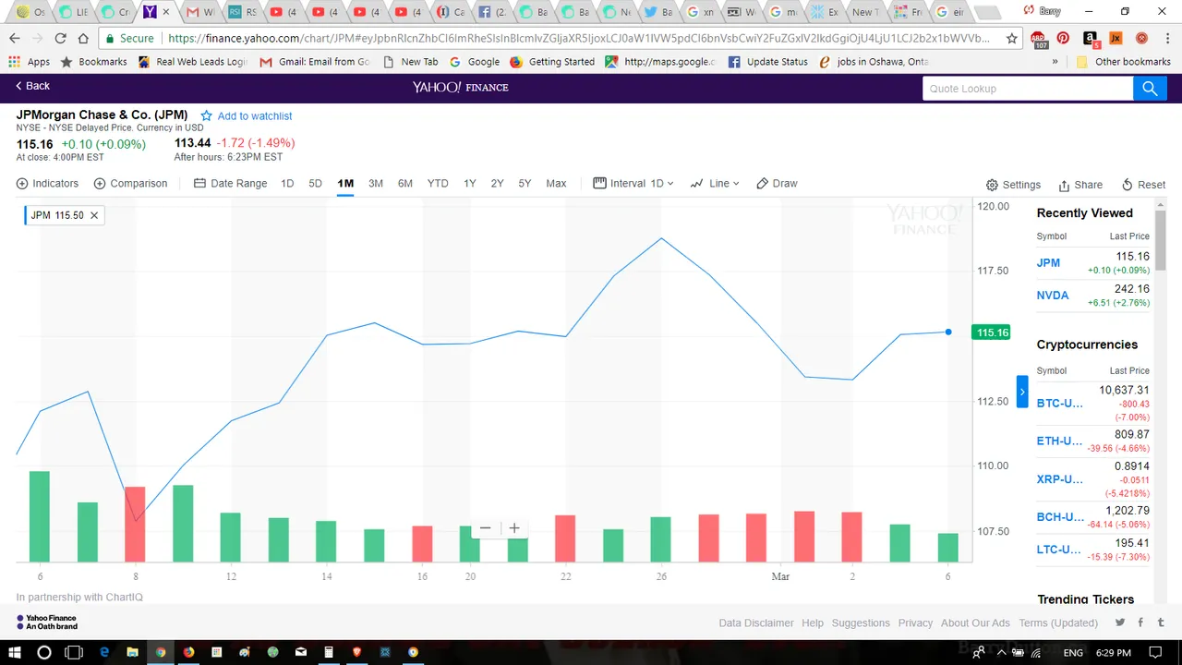Click the Pinterest extension icon
Screen dimensions: 1182x665
[x=1064, y=39]
